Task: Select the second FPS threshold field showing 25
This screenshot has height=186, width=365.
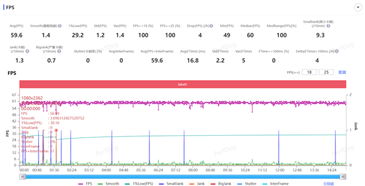Action: click(326, 72)
